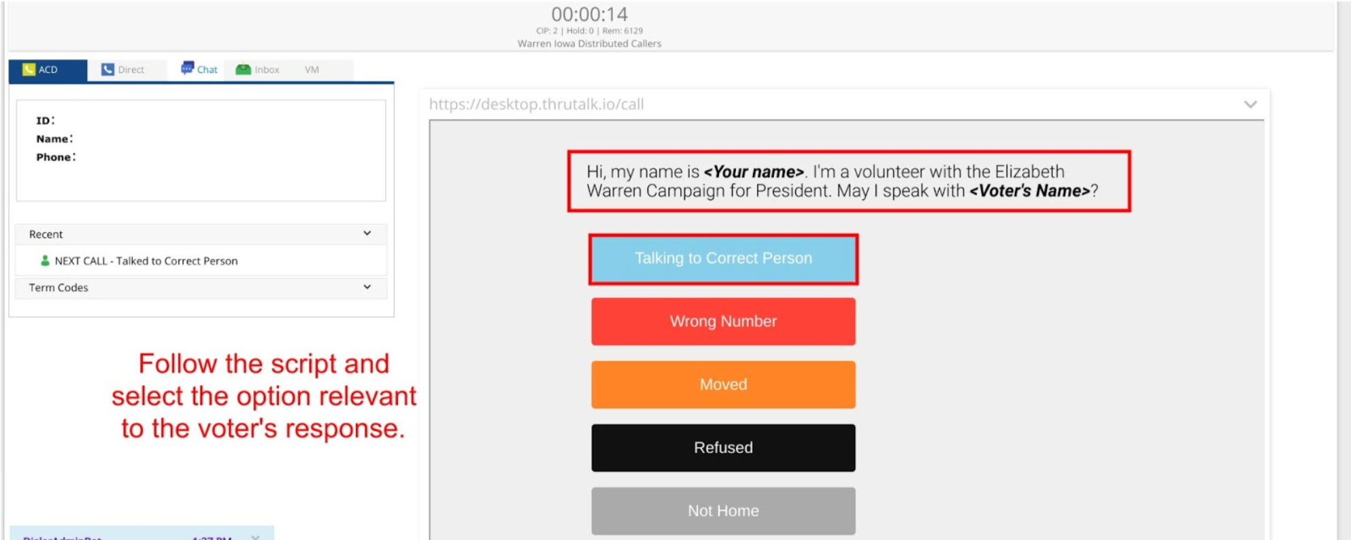Expand the Term Codes chevron

[x=367, y=287]
